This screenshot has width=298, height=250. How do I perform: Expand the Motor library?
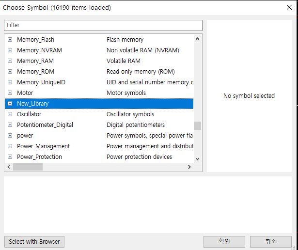[x=10, y=93]
